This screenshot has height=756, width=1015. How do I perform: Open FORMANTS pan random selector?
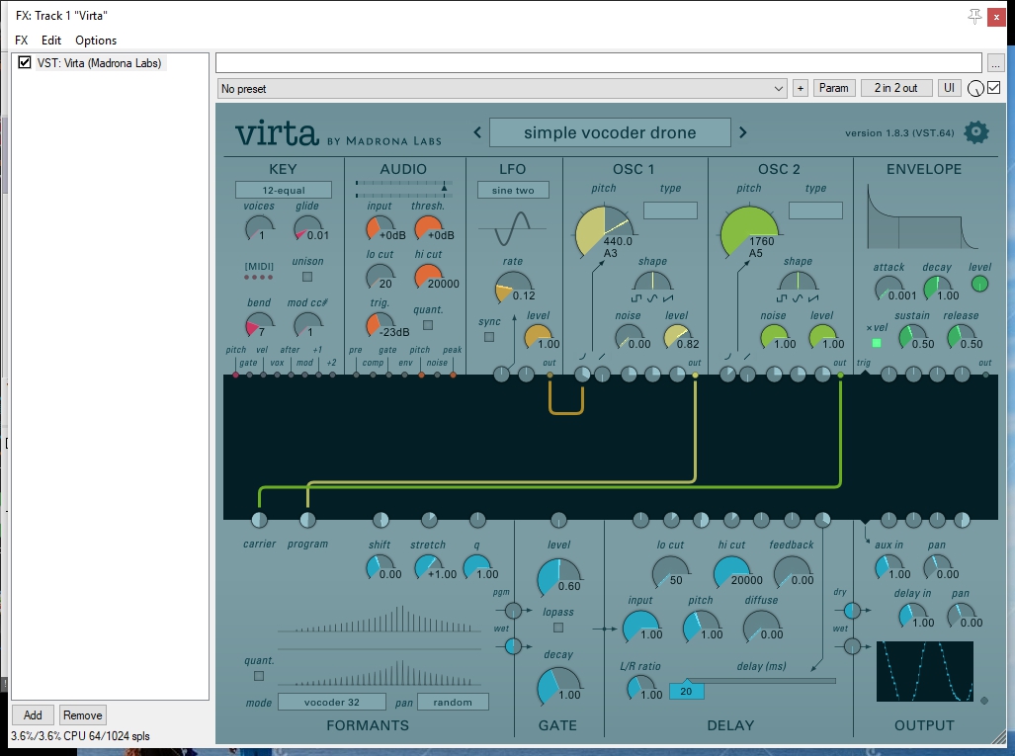click(x=453, y=702)
